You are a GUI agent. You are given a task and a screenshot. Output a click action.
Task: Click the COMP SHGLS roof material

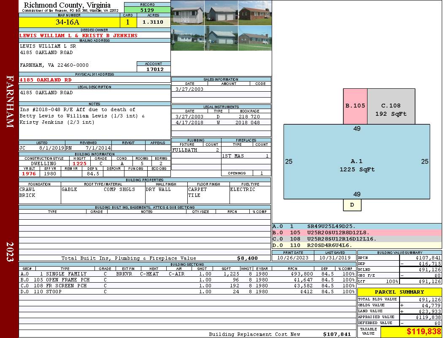pyautogui.click(x=119, y=190)
